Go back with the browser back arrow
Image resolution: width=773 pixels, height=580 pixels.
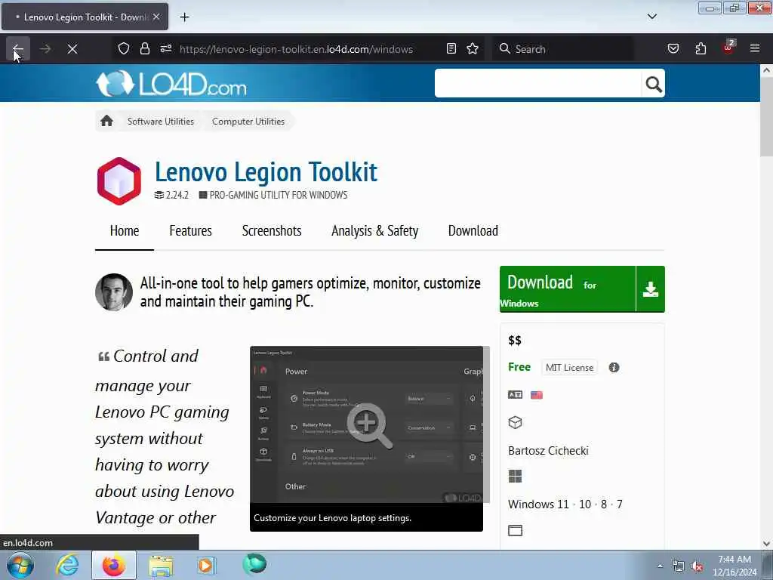18,49
